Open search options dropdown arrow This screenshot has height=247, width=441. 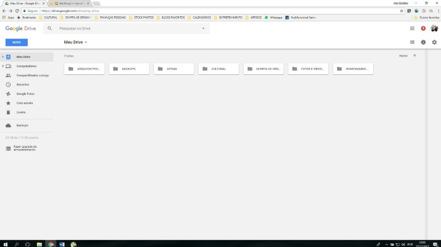point(203,28)
